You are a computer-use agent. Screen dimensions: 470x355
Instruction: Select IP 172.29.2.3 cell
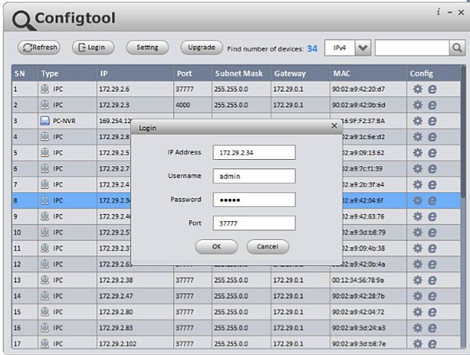pos(136,105)
